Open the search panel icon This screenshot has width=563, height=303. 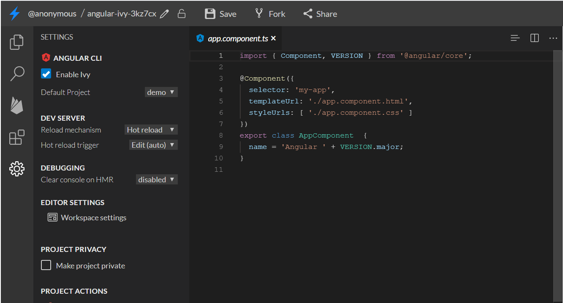17,73
